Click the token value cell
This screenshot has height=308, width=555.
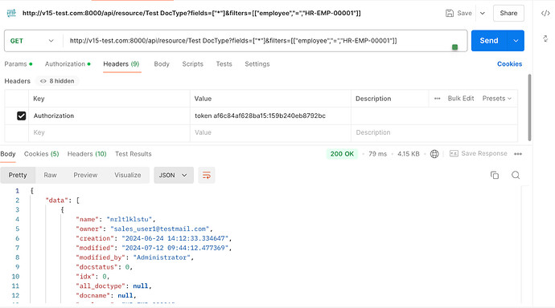(270, 115)
